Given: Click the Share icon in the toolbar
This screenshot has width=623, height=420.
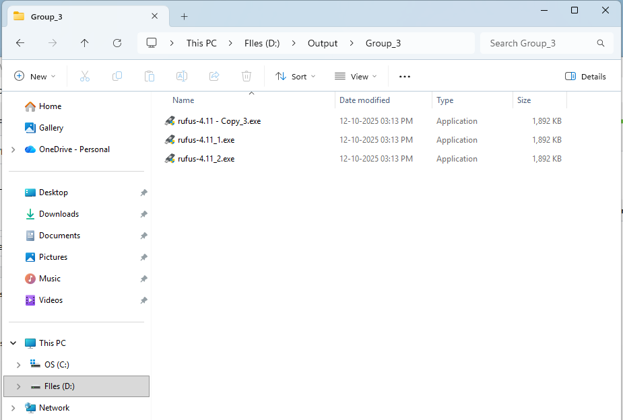Looking at the screenshot, I should (214, 76).
